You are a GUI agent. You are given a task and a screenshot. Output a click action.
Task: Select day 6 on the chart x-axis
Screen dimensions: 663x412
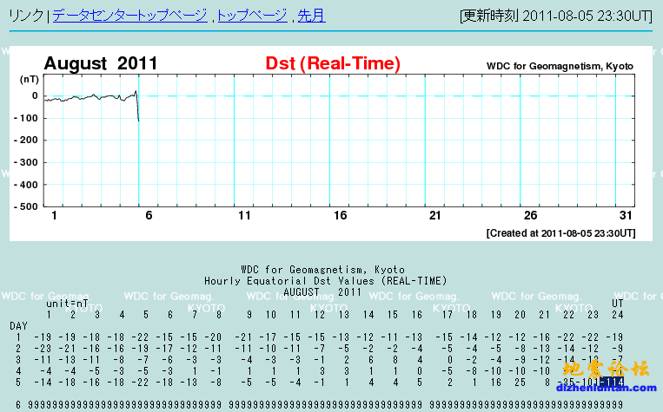[149, 215]
